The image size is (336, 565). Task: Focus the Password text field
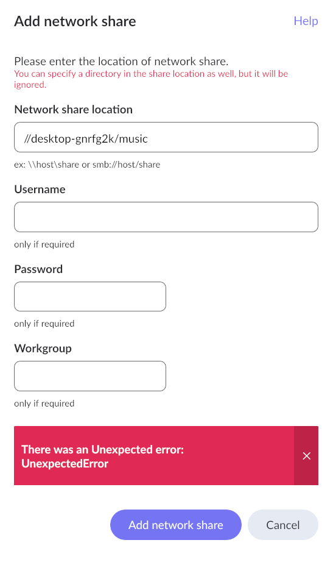pos(90,297)
